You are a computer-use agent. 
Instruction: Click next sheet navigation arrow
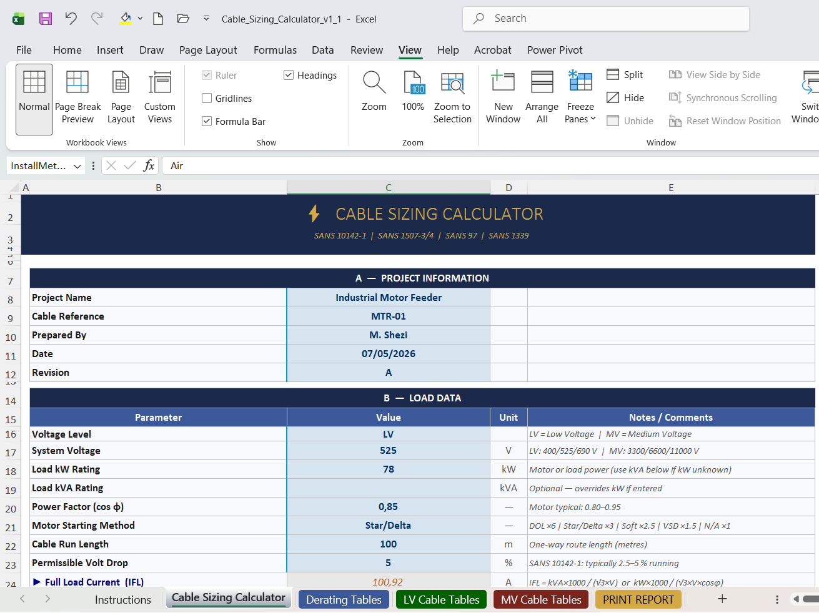[x=47, y=599]
